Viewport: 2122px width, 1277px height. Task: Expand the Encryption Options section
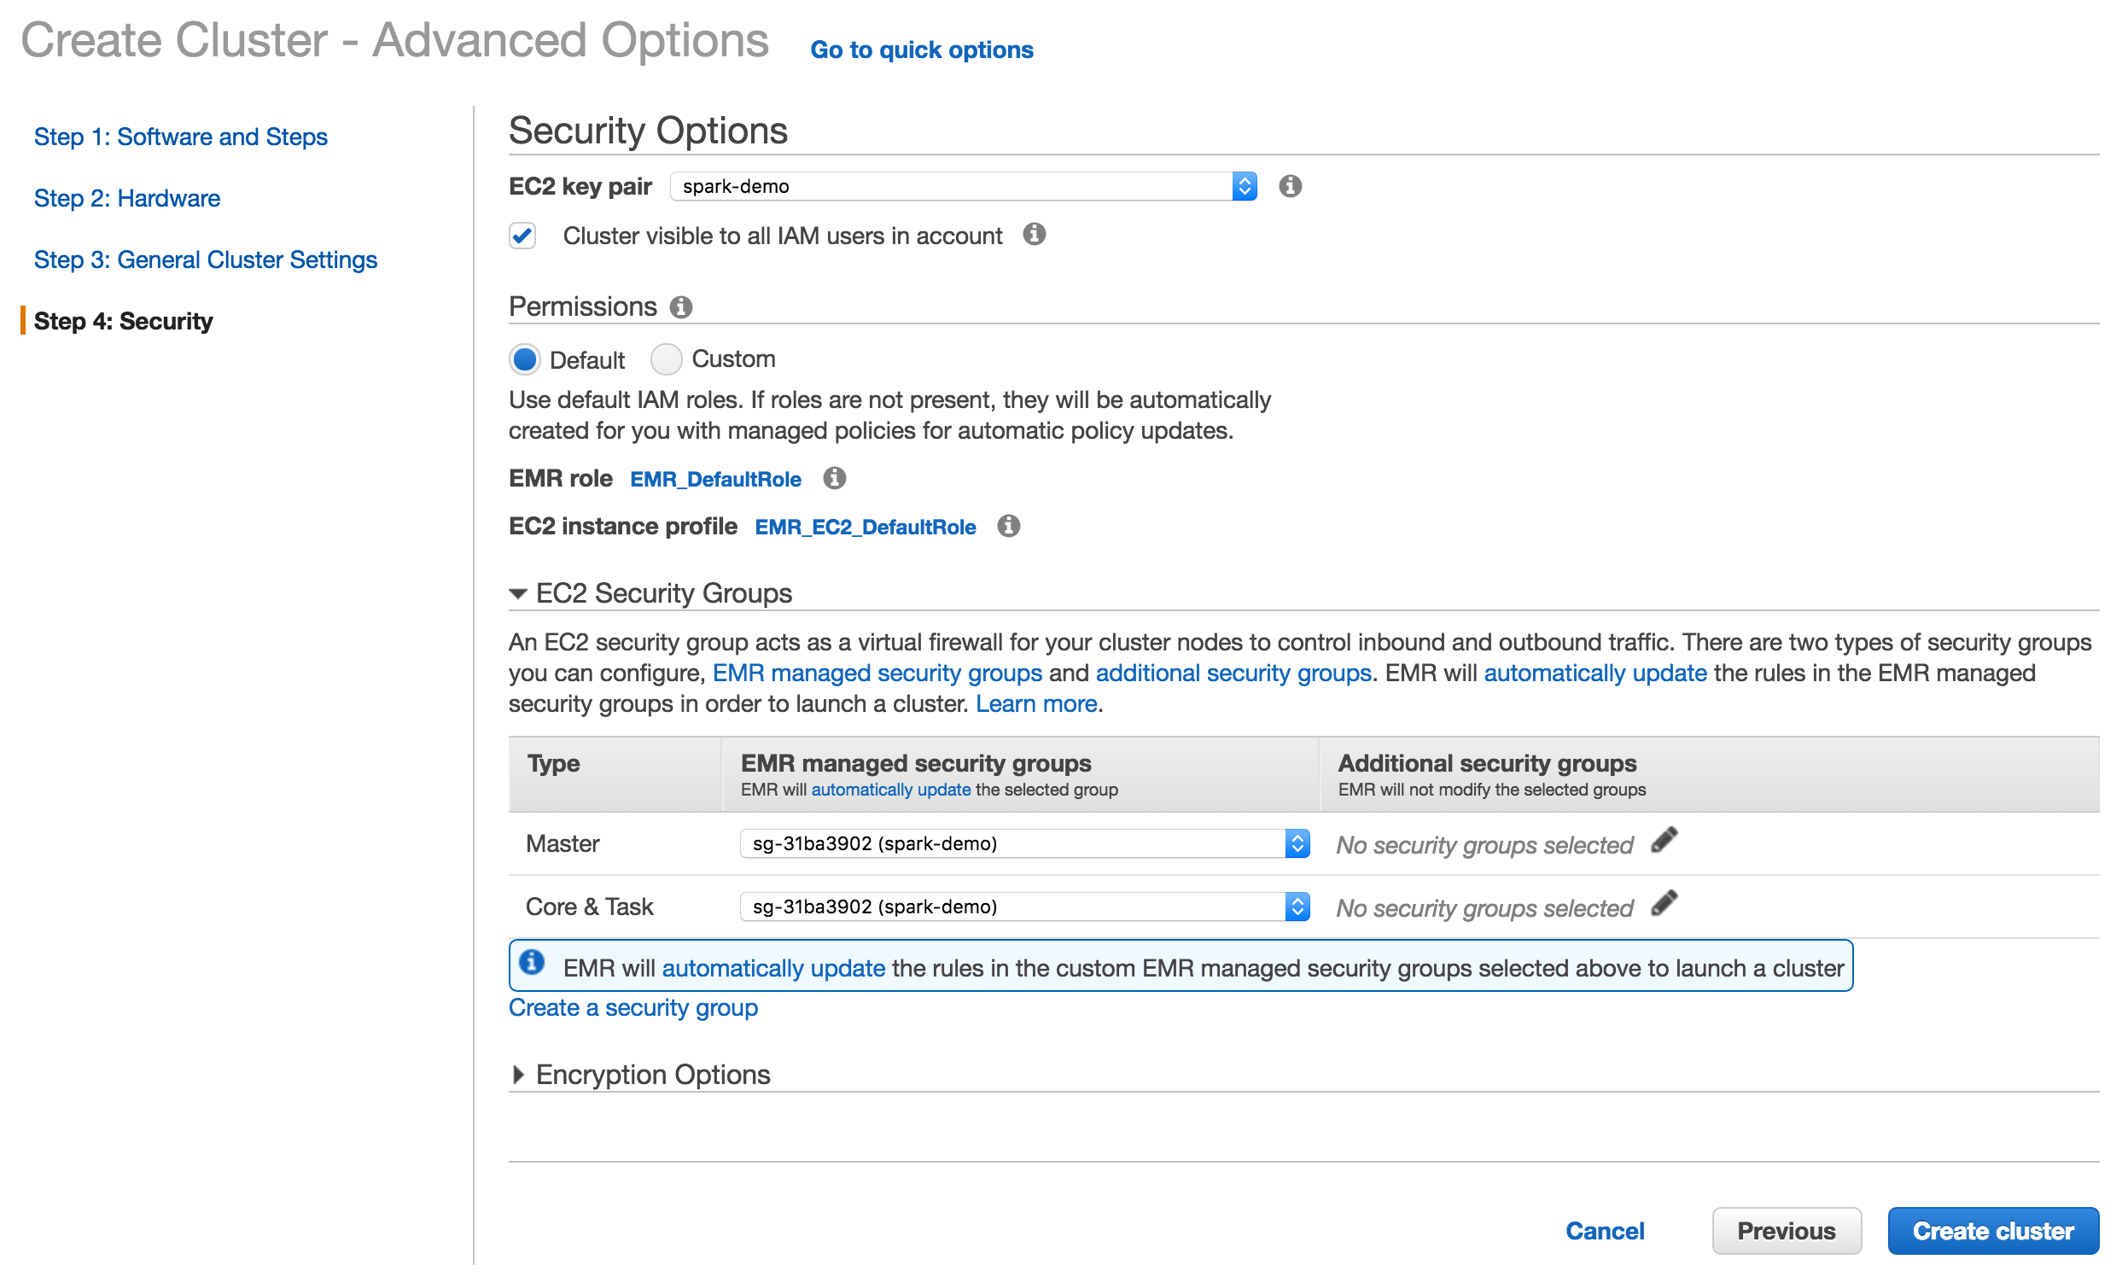pyautogui.click(x=518, y=1074)
